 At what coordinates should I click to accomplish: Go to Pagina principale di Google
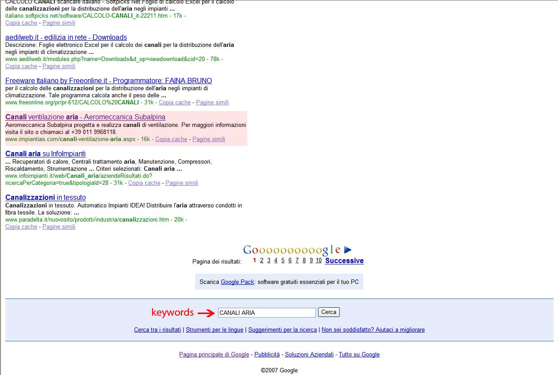pyautogui.click(x=214, y=355)
